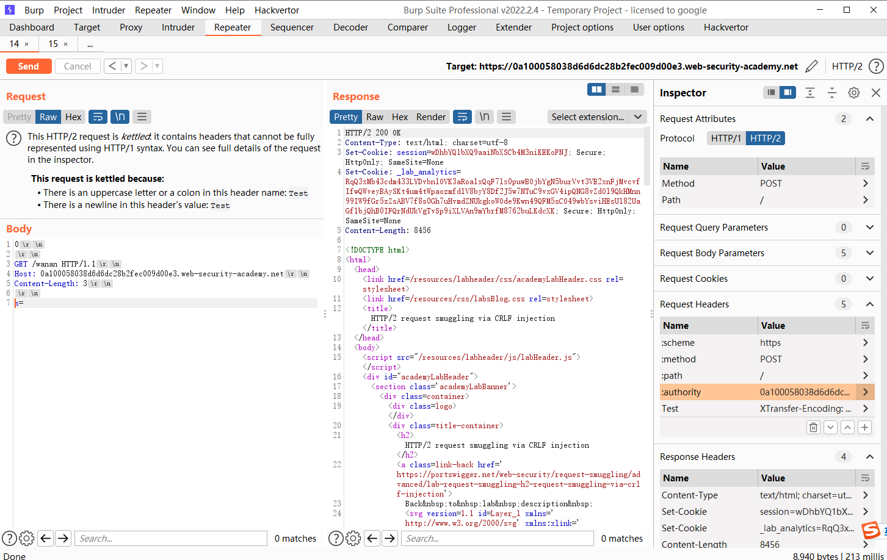Open the Select extension dropdown

point(596,117)
